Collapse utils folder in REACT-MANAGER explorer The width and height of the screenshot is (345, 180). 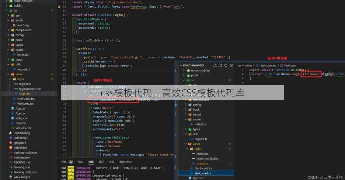pos(186,134)
